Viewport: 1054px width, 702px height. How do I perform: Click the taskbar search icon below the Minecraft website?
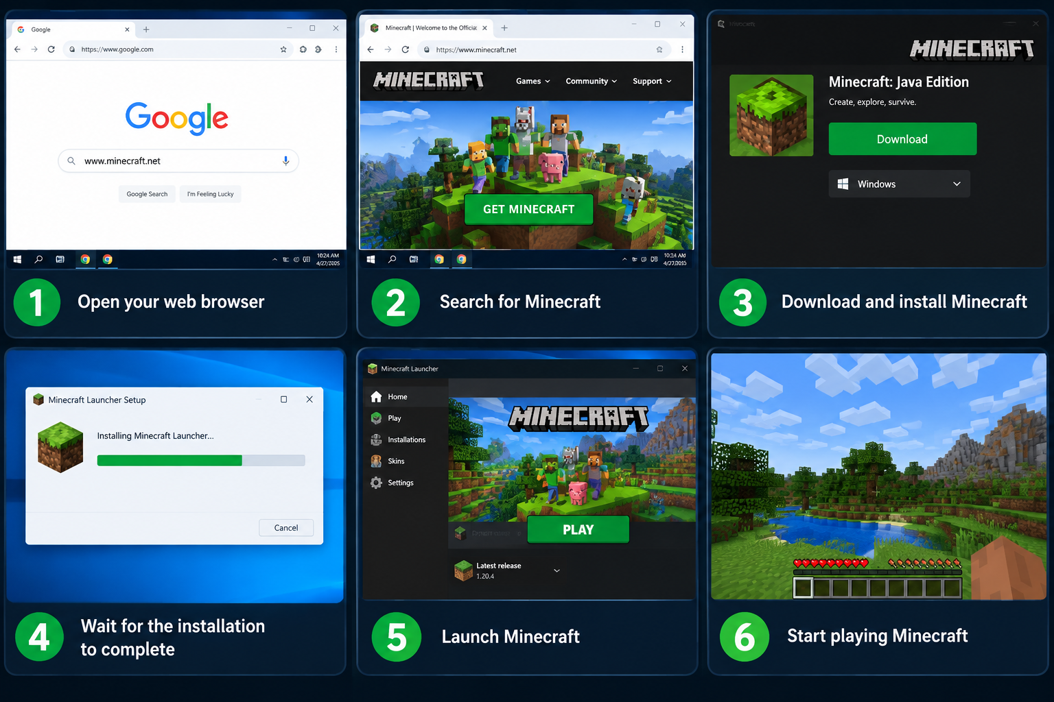pyautogui.click(x=392, y=259)
